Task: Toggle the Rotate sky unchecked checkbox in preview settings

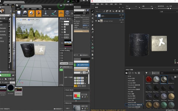Action: point(65,27)
